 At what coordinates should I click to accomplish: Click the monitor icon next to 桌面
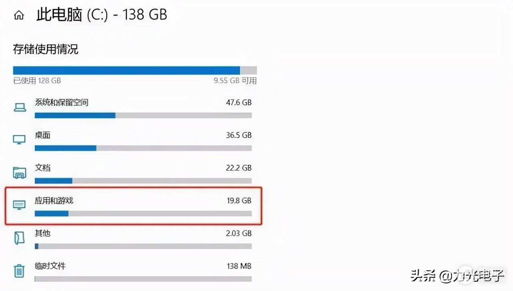[19, 139]
